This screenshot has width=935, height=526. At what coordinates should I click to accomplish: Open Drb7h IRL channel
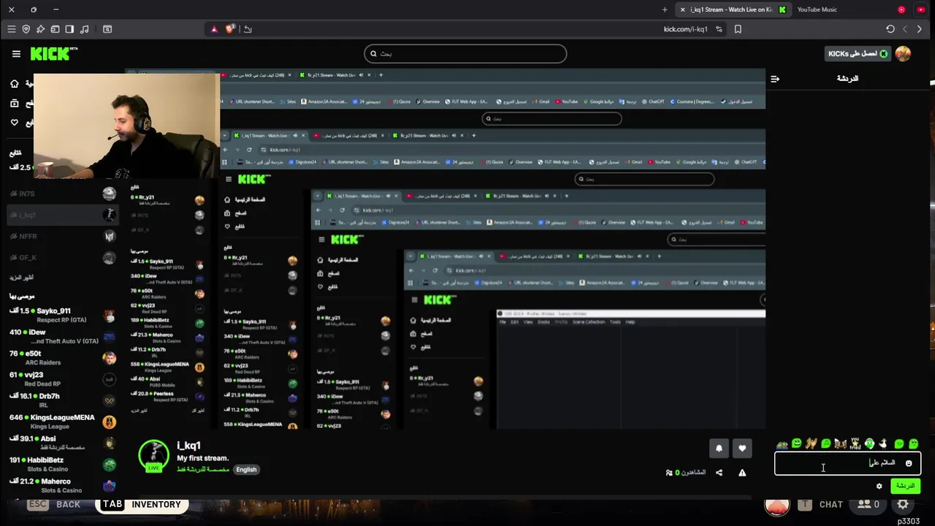click(61, 400)
